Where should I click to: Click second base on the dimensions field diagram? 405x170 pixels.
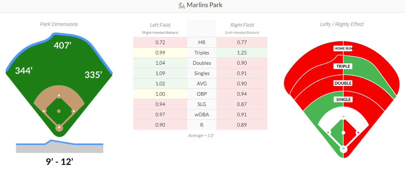59,96
